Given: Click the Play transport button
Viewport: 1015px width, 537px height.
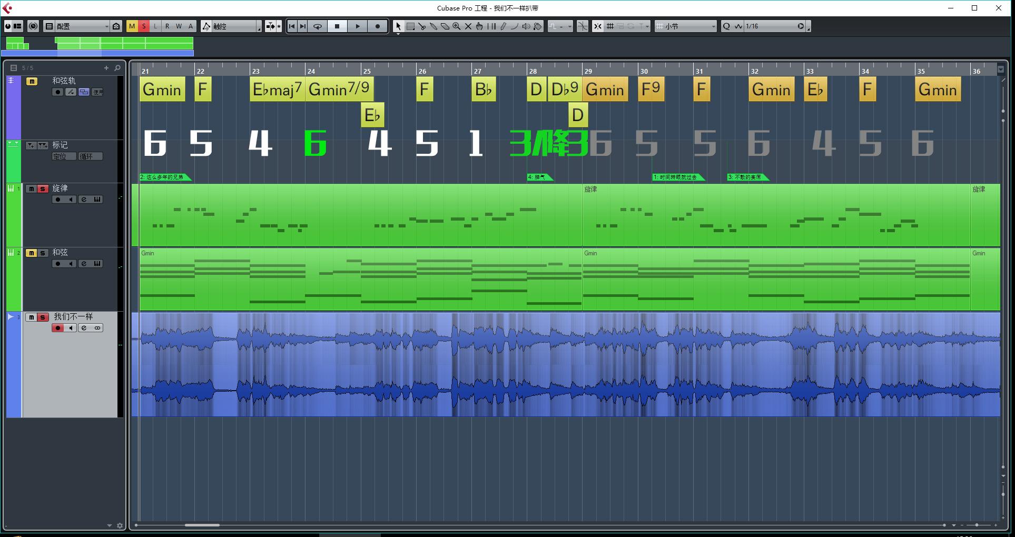Looking at the screenshot, I should [358, 26].
